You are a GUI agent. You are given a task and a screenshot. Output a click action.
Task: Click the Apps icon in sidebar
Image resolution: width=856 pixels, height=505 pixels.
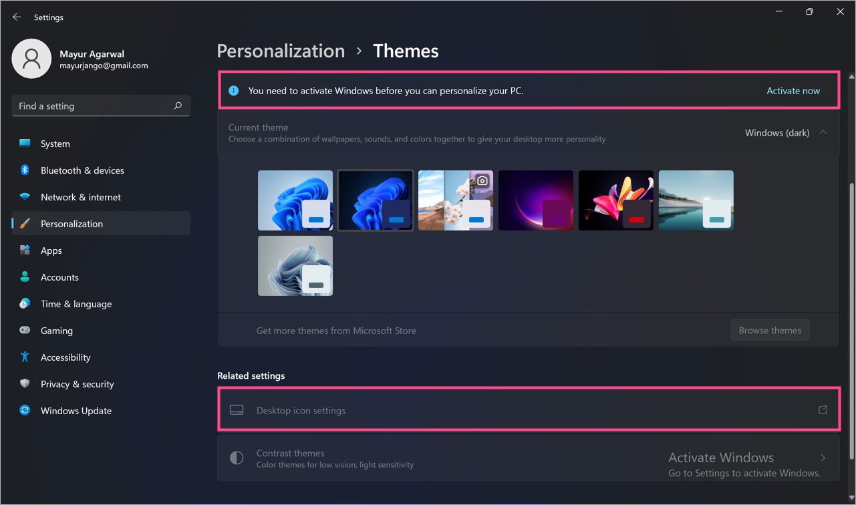[x=25, y=250]
